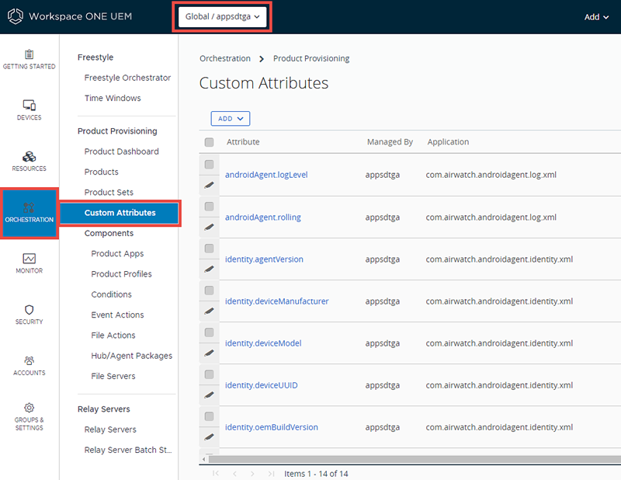Viewport: 621px width, 480px height.
Task: Go to previous page pagination arrow
Action: point(235,473)
